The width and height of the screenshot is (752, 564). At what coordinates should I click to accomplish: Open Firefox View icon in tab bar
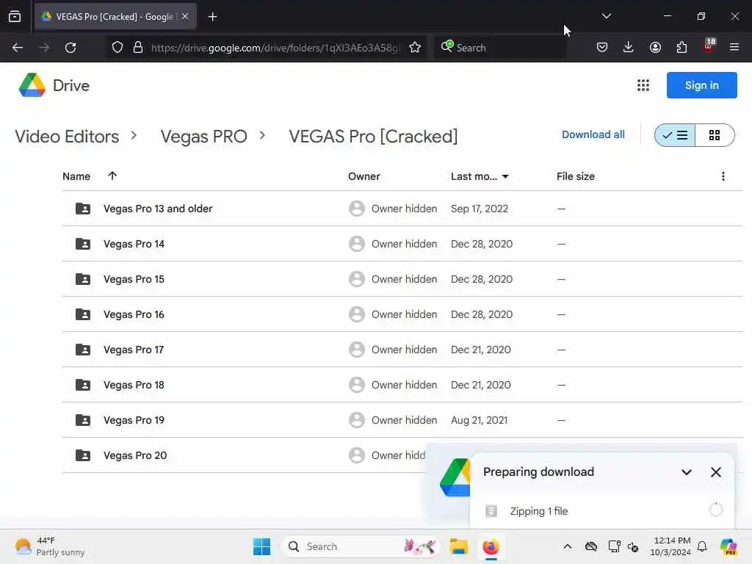[15, 17]
